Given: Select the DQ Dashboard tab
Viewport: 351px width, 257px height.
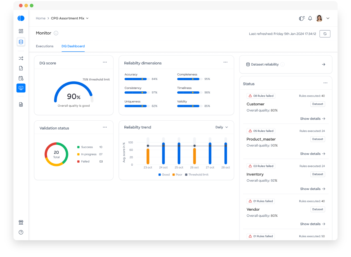Looking at the screenshot, I should [73, 46].
